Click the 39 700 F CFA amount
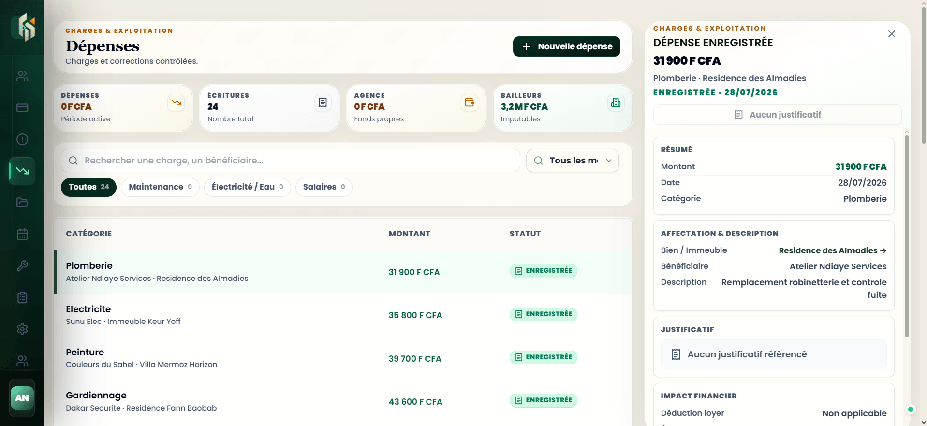 415,359
